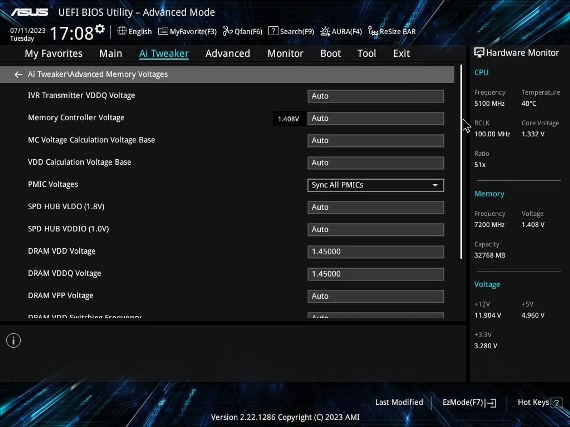Click the DRAM VDD Voltage 1.45000 field
This screenshot has width=570, height=427.
[x=376, y=252]
